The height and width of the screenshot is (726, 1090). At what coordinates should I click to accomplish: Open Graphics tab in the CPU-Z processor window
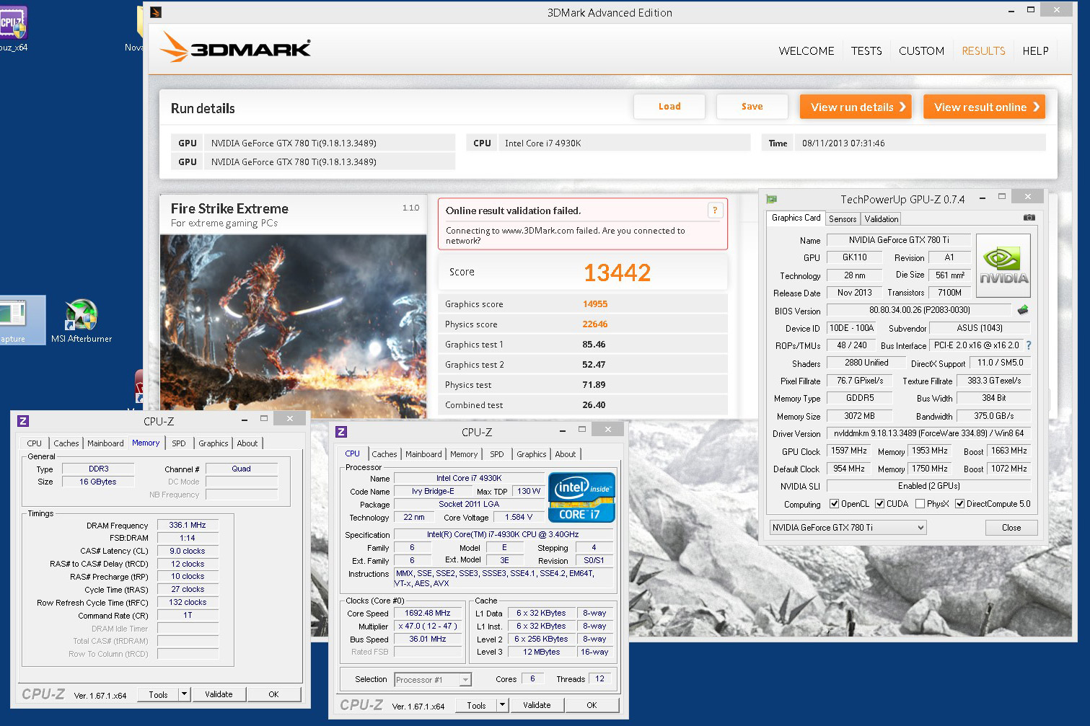[x=532, y=454]
